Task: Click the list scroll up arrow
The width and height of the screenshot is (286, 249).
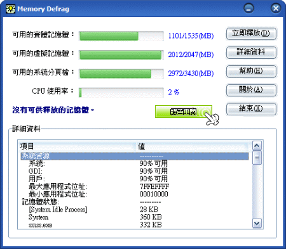Action: point(257,145)
